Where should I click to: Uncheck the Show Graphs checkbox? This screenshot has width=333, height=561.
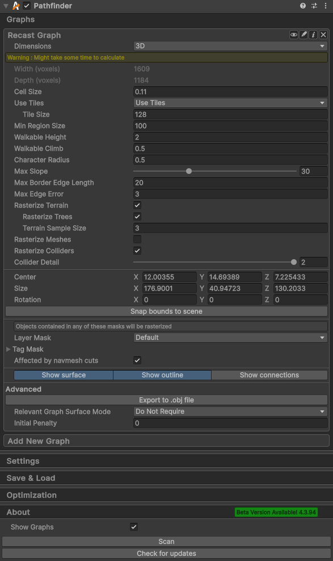pyautogui.click(x=134, y=527)
